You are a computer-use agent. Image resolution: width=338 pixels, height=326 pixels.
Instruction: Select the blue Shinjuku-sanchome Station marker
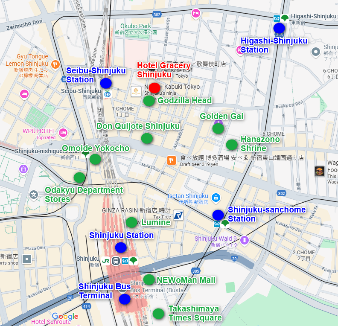[x=218, y=215]
